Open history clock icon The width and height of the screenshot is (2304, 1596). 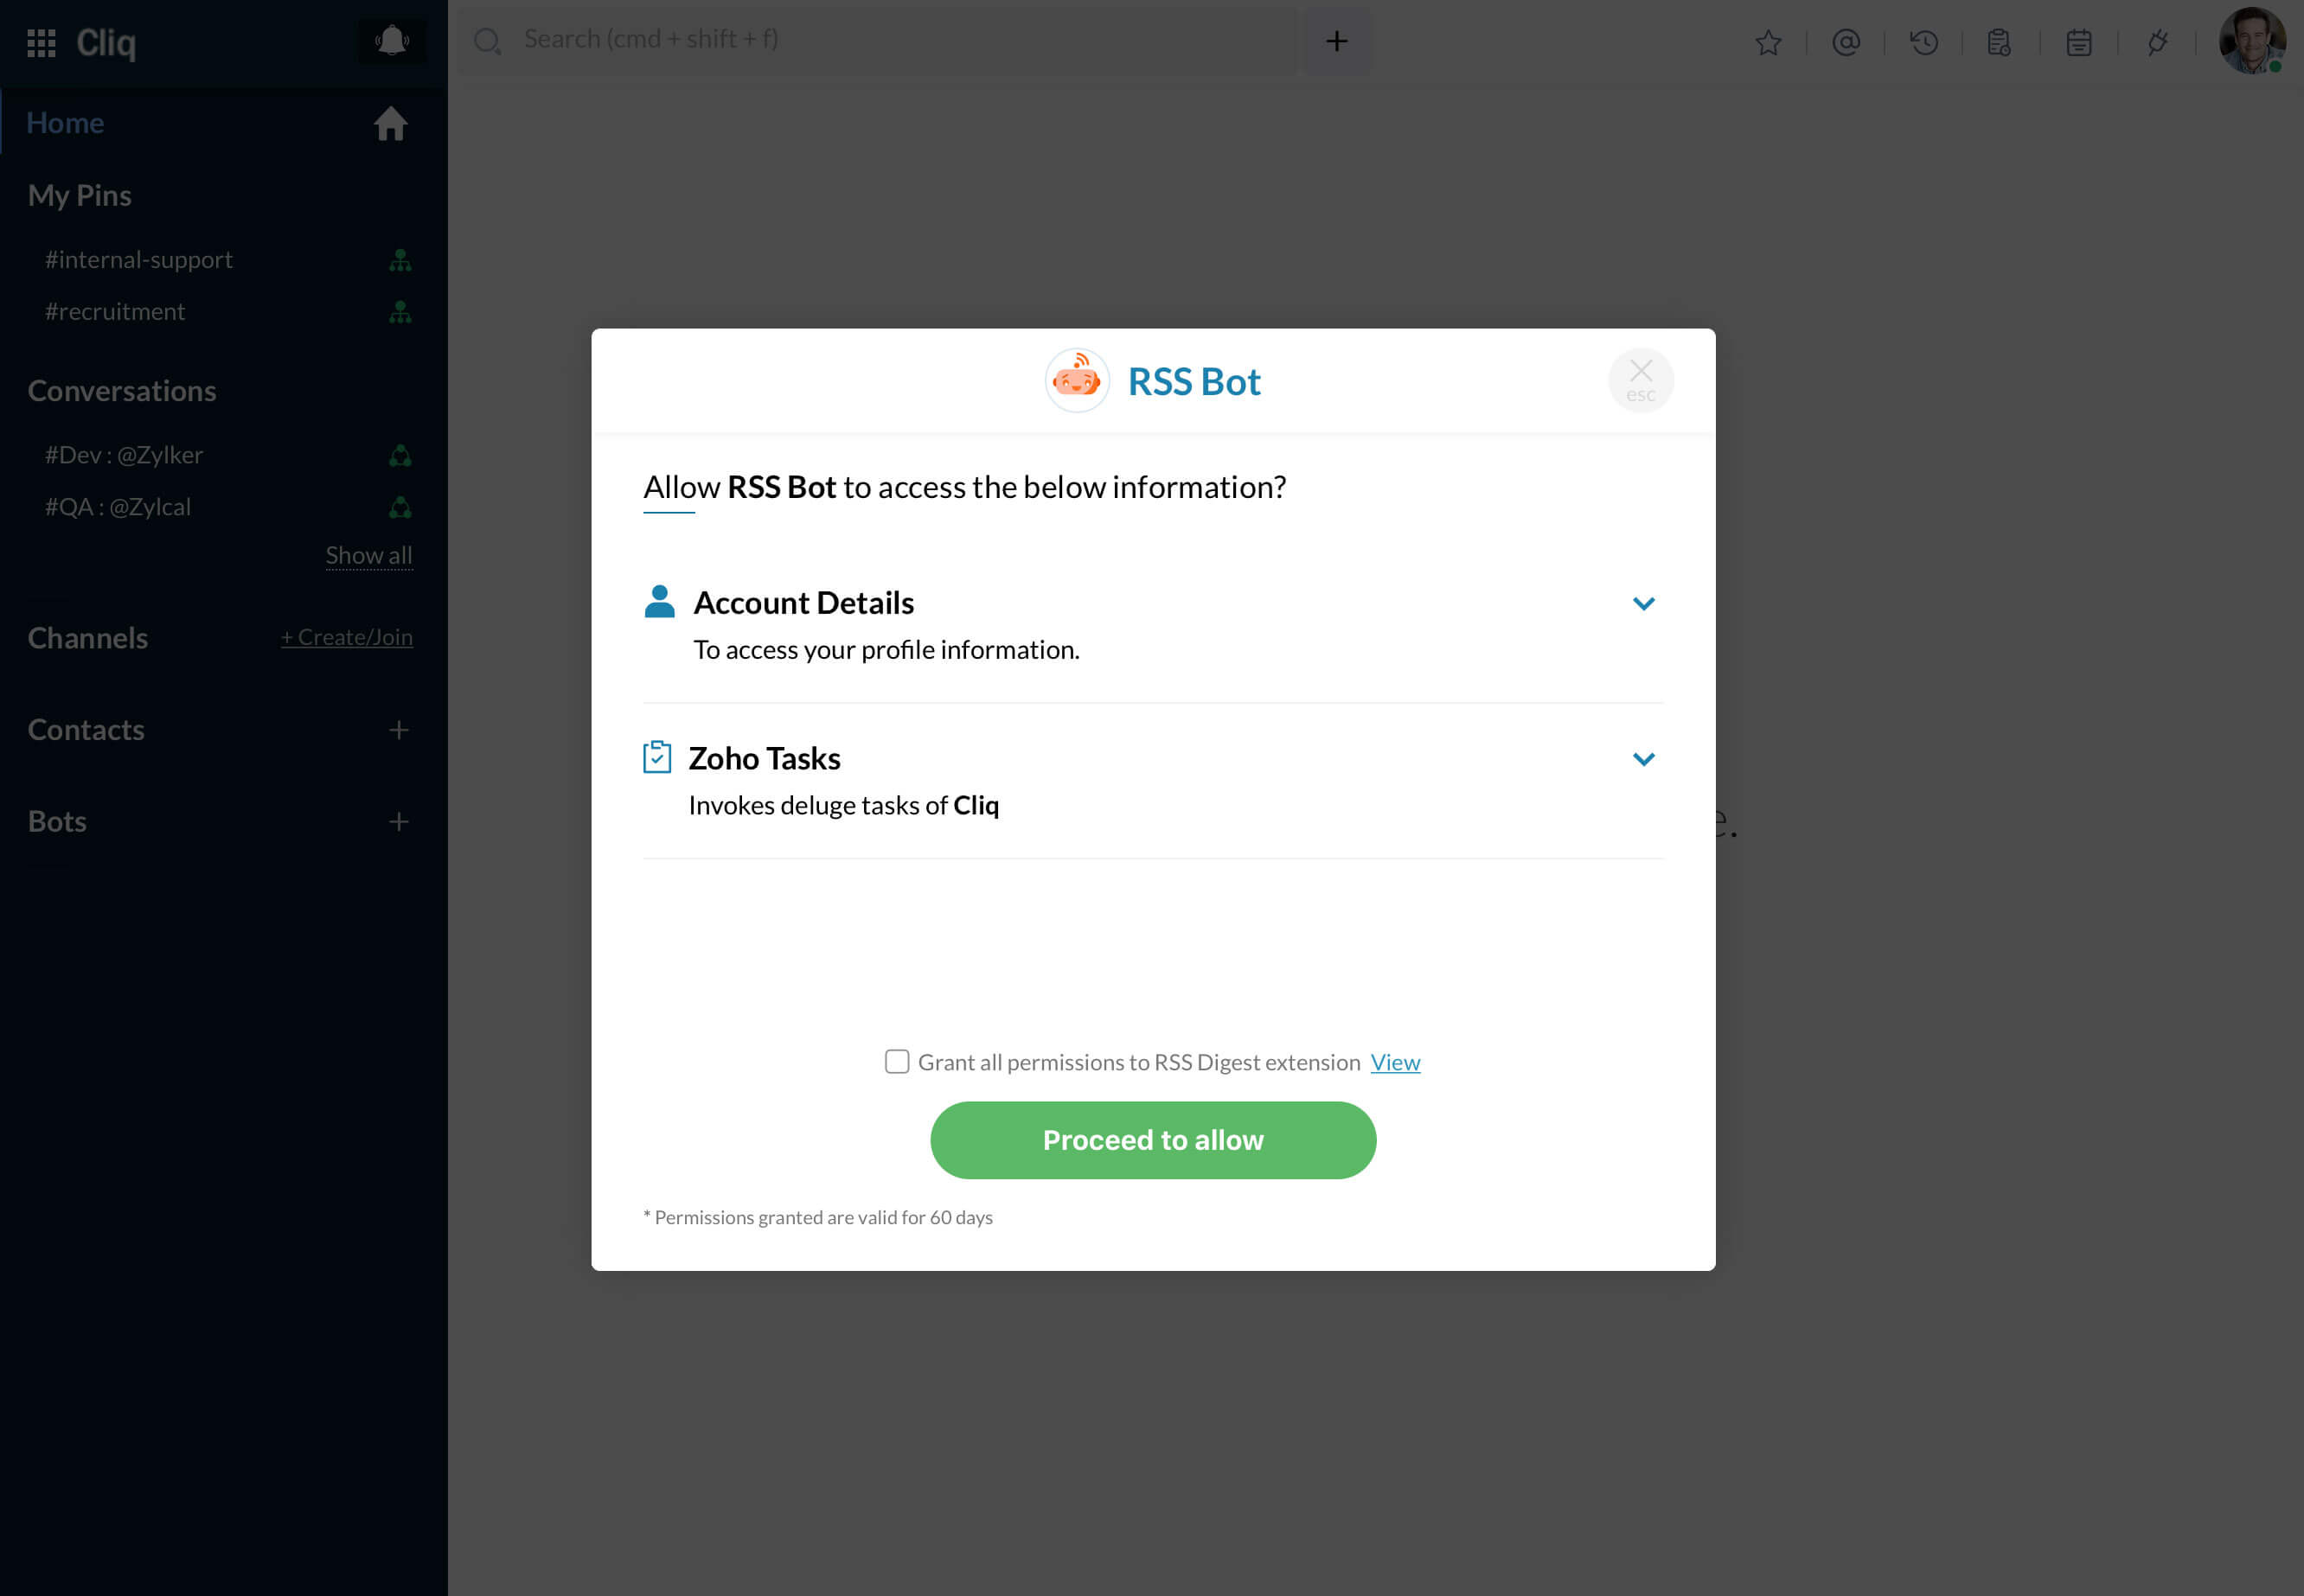click(x=1923, y=42)
